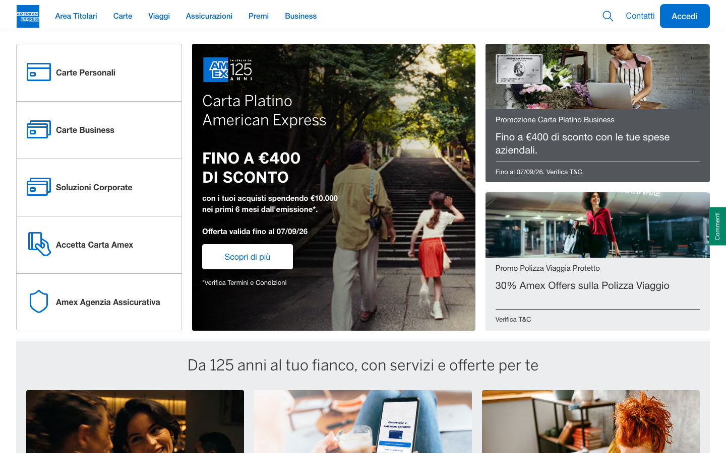
Task: Select the Carte Business label
Action: (85, 130)
